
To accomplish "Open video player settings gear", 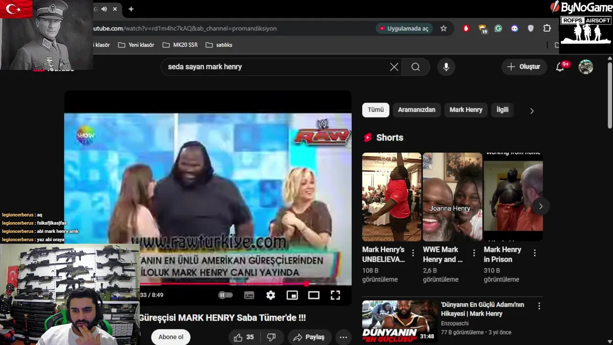I will pos(271,295).
